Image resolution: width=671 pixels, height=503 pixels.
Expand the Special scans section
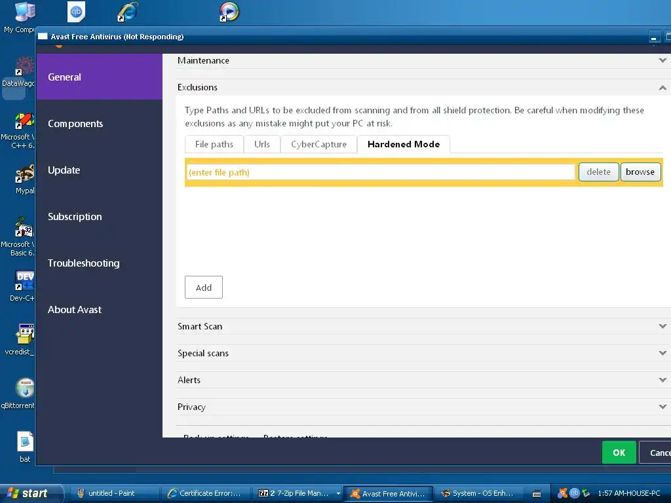coord(423,353)
